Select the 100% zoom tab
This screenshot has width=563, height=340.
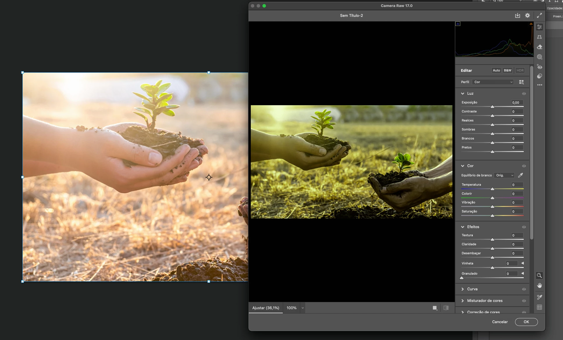pyautogui.click(x=291, y=308)
